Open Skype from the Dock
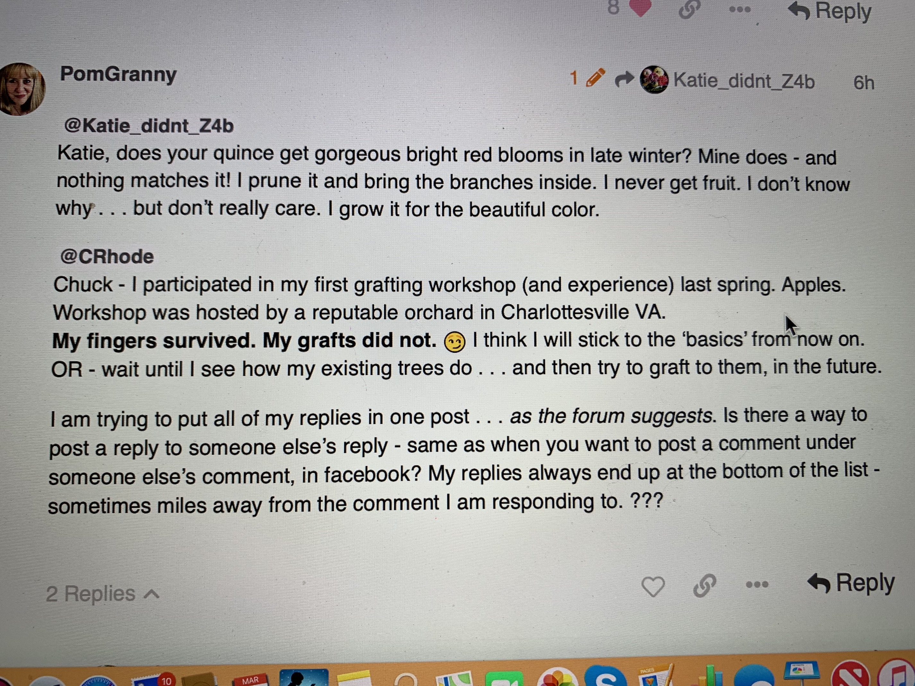 tap(606, 678)
